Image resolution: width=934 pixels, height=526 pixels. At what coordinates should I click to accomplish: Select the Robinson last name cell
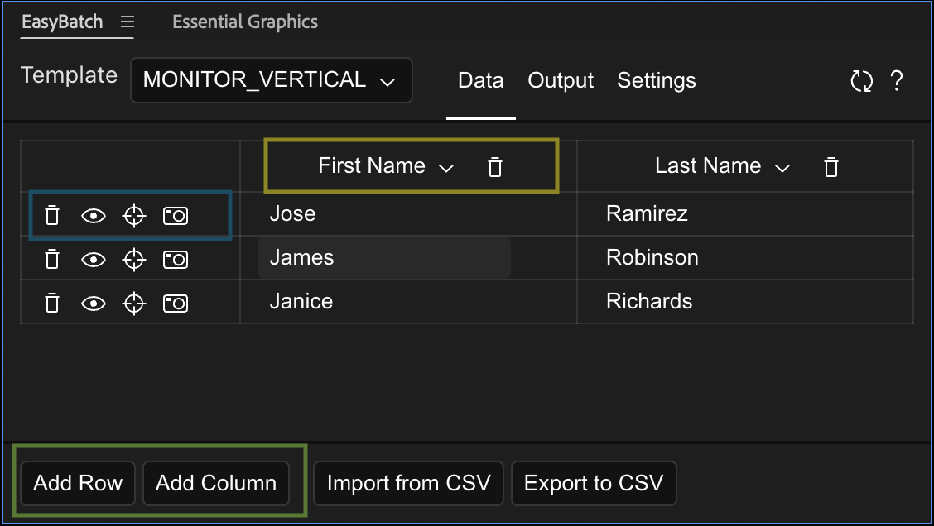pos(745,258)
